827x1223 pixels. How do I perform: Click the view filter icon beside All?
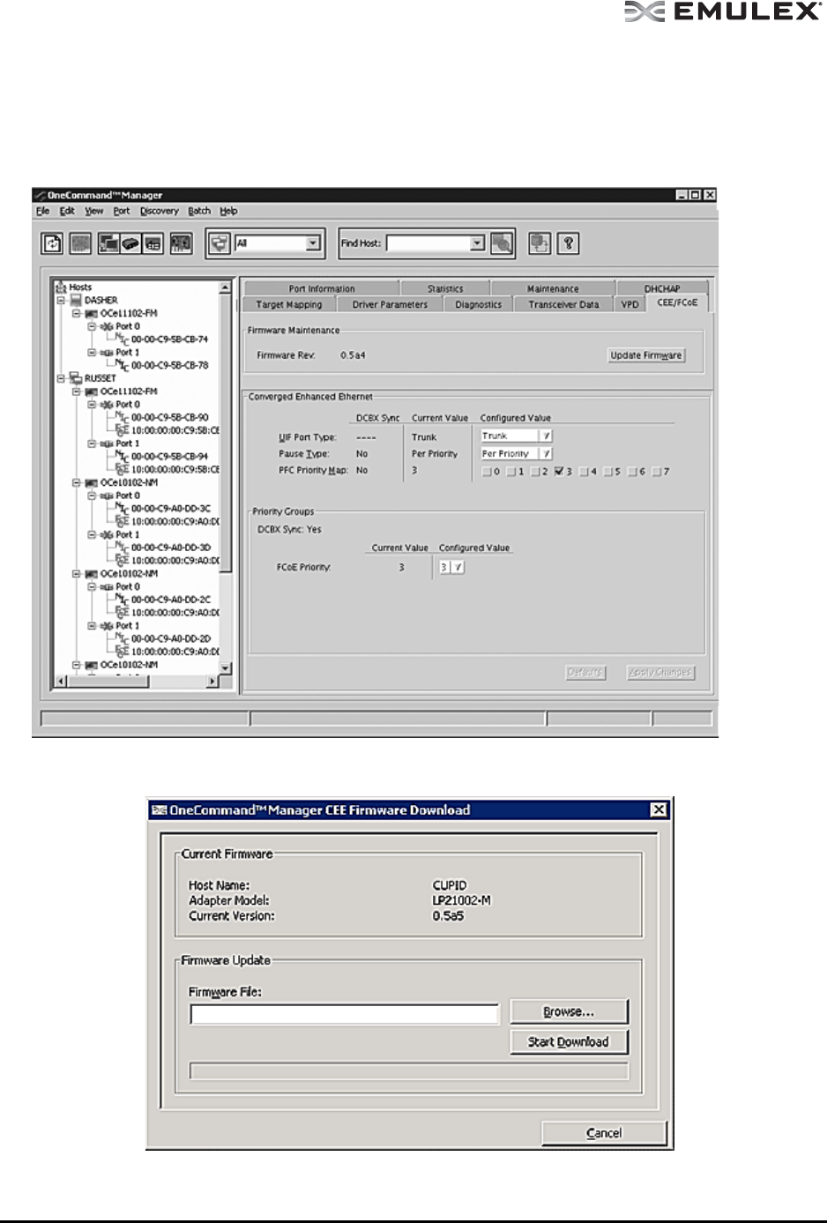(x=220, y=243)
